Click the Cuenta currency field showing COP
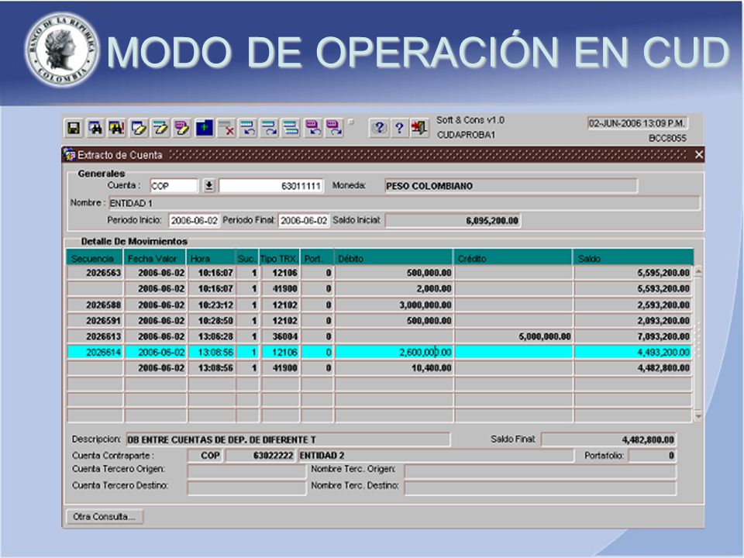The height and width of the screenshot is (558, 744). pyautogui.click(x=174, y=186)
